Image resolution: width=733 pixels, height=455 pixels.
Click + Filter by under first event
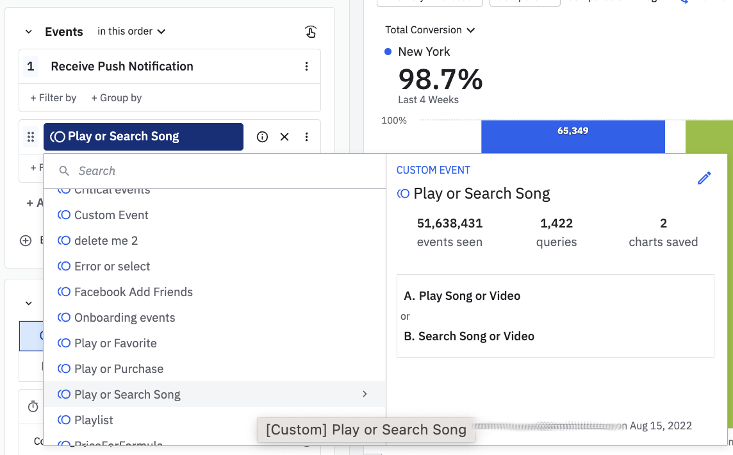(x=53, y=98)
